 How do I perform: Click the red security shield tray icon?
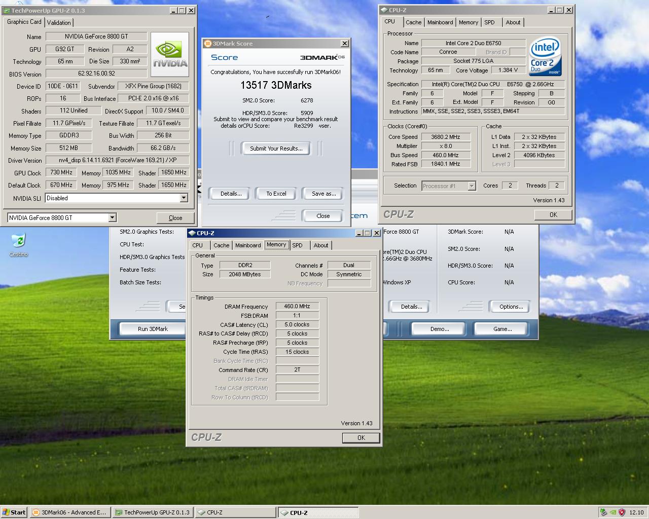tap(622, 512)
